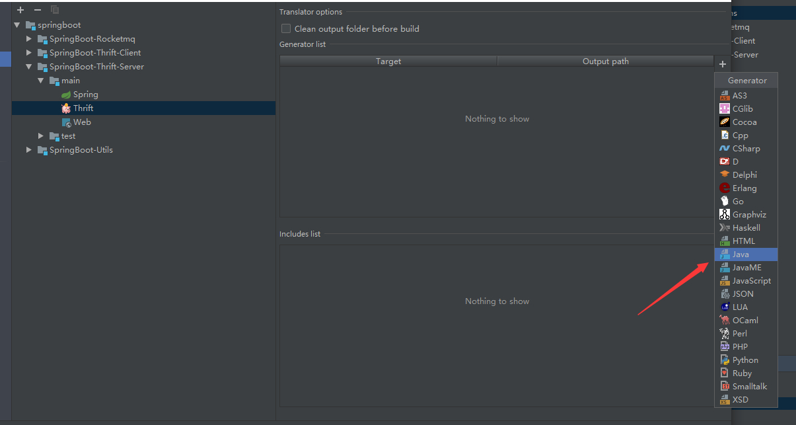Select SpringBoot-Thrift-Server in the tree

coord(96,67)
